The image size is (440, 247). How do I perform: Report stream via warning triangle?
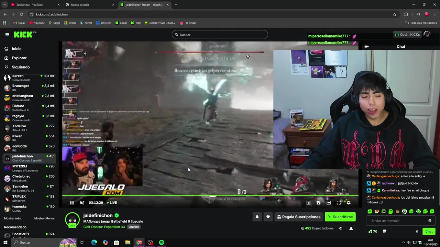(x=351, y=228)
